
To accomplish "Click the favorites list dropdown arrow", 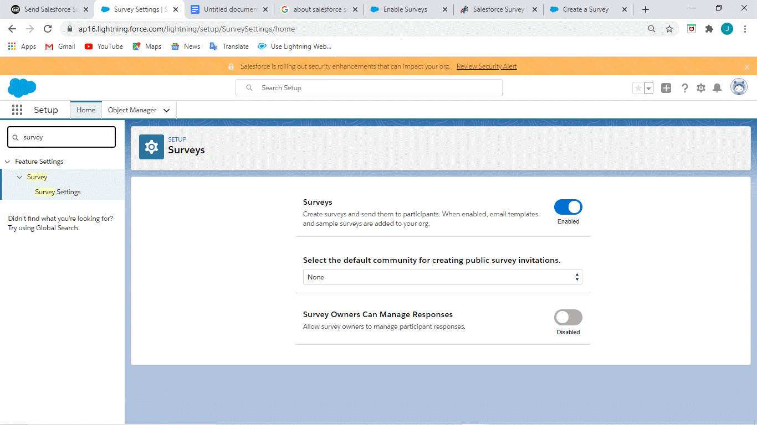I will [648, 87].
